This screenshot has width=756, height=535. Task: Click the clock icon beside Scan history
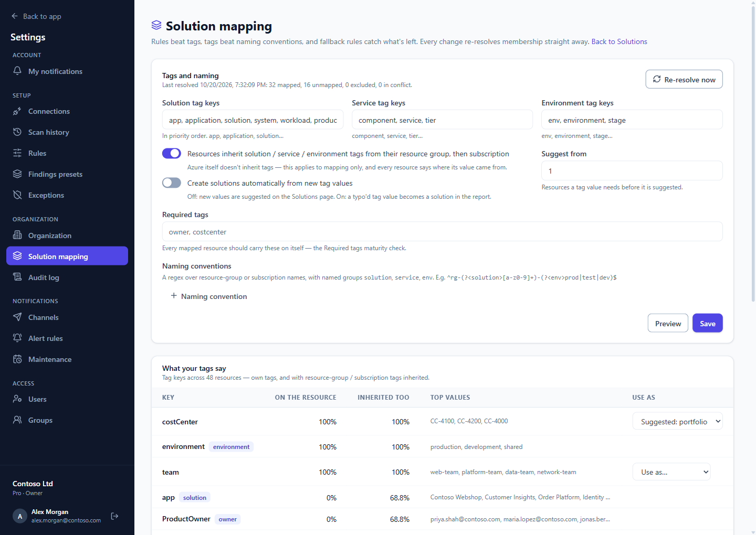[17, 132]
